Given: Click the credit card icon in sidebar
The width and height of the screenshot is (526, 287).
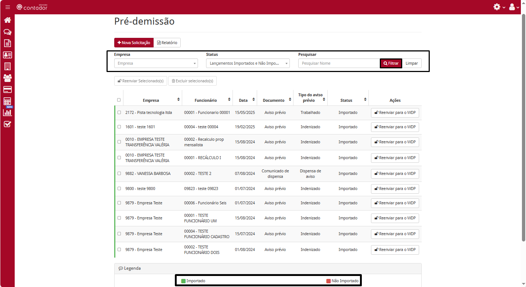Looking at the screenshot, I should pos(7,89).
